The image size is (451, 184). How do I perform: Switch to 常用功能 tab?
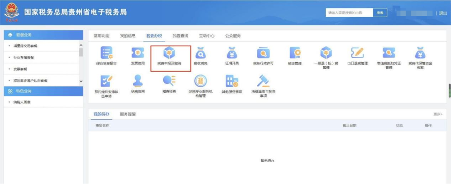tap(101, 36)
